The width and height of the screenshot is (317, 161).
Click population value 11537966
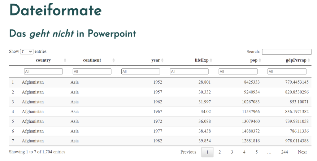tap(251, 111)
